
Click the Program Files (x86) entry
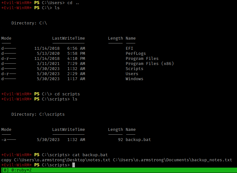point(150,64)
